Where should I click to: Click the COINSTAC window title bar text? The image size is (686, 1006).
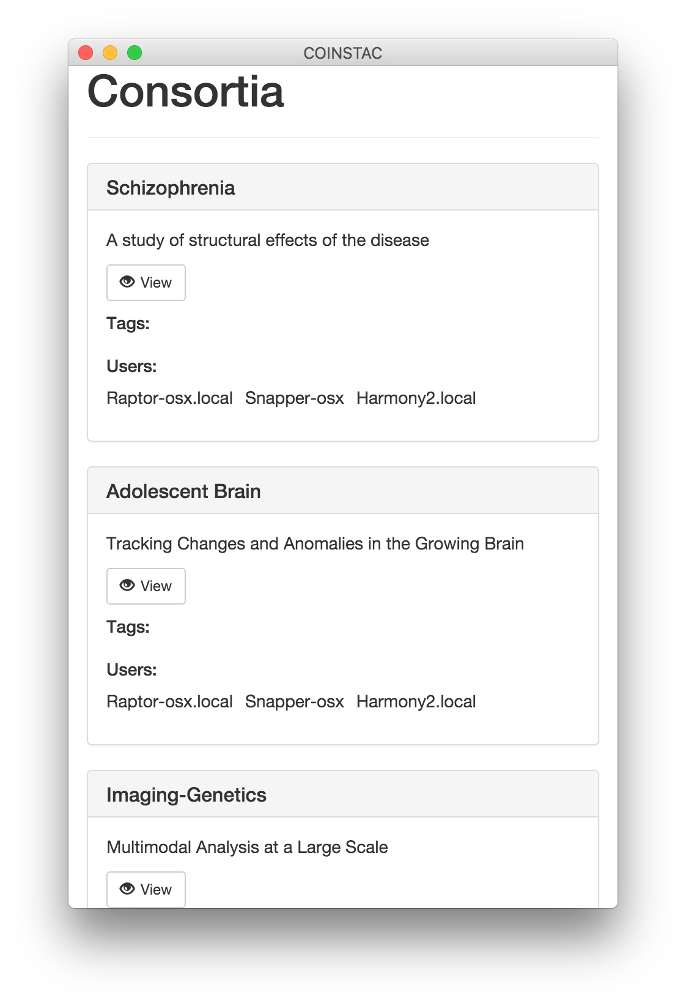342,53
